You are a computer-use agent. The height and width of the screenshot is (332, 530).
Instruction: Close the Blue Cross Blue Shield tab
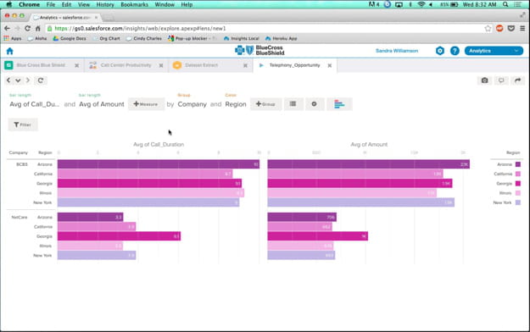click(x=76, y=65)
